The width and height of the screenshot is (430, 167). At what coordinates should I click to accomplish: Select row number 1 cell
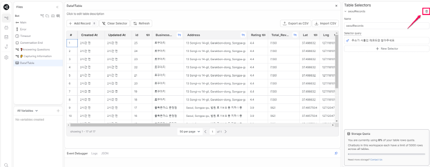tap(72, 43)
